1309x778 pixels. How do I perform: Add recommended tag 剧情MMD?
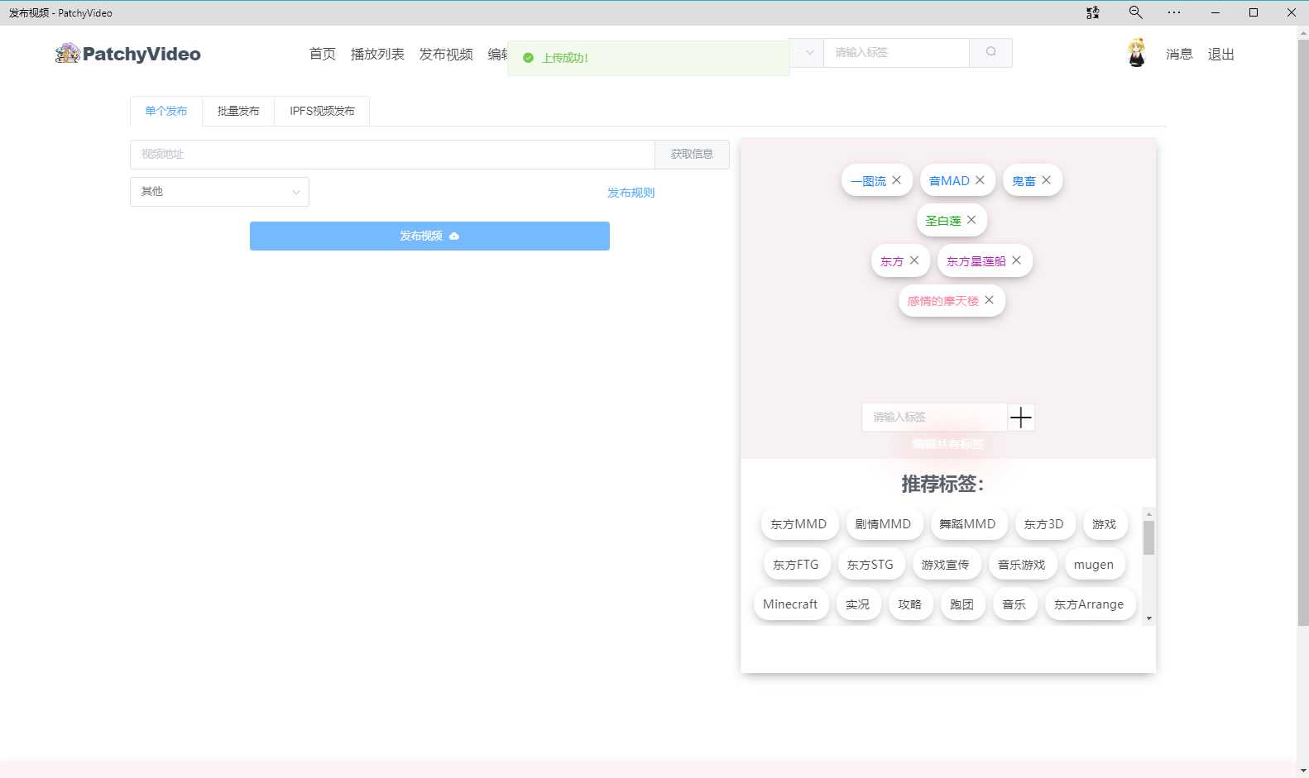883,524
